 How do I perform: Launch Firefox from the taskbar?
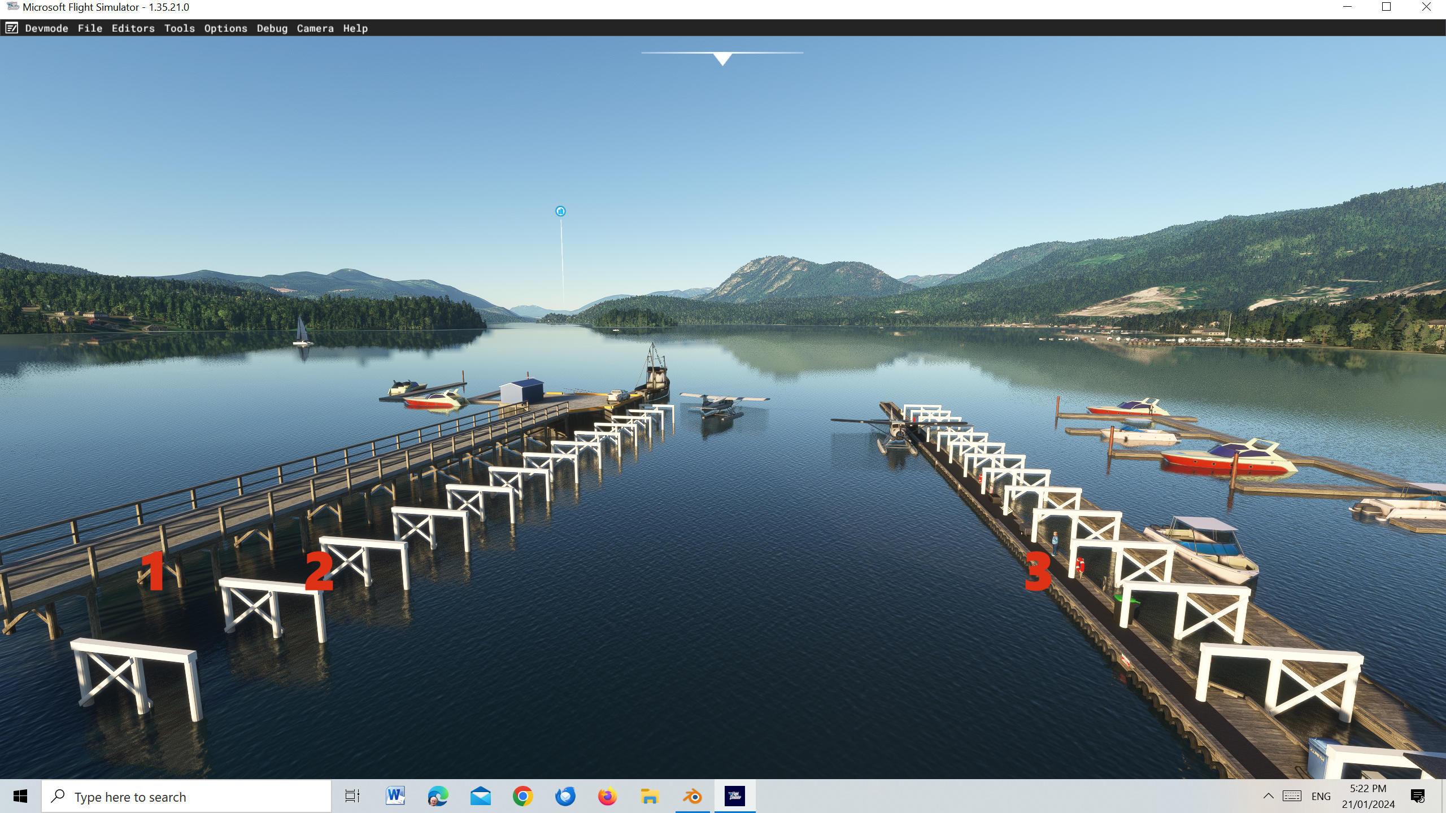(607, 797)
